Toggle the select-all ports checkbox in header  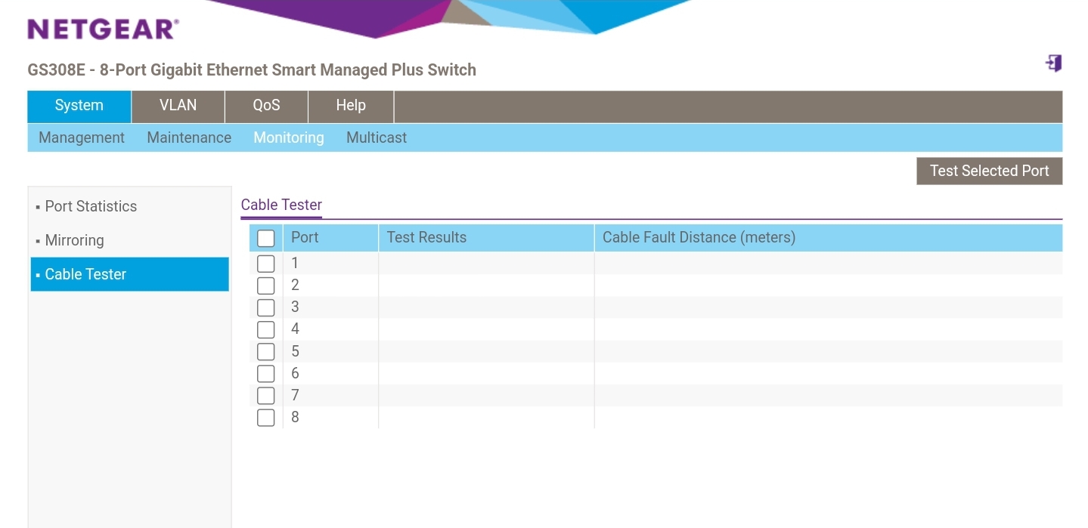click(266, 238)
